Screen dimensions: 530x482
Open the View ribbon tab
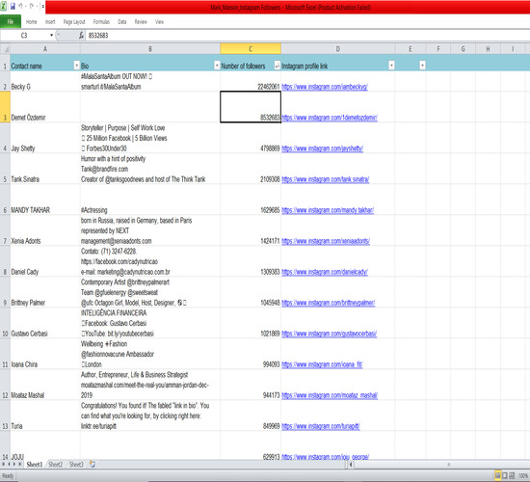[159, 22]
